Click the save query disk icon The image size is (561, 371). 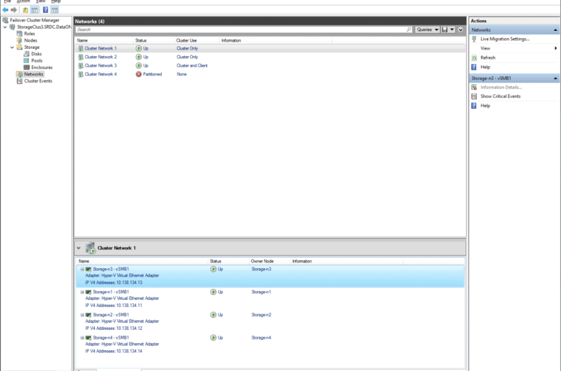pyautogui.click(x=444, y=29)
